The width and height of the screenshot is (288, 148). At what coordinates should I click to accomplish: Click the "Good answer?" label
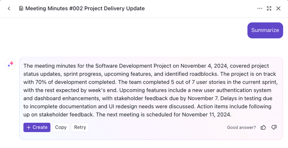[x=241, y=127]
